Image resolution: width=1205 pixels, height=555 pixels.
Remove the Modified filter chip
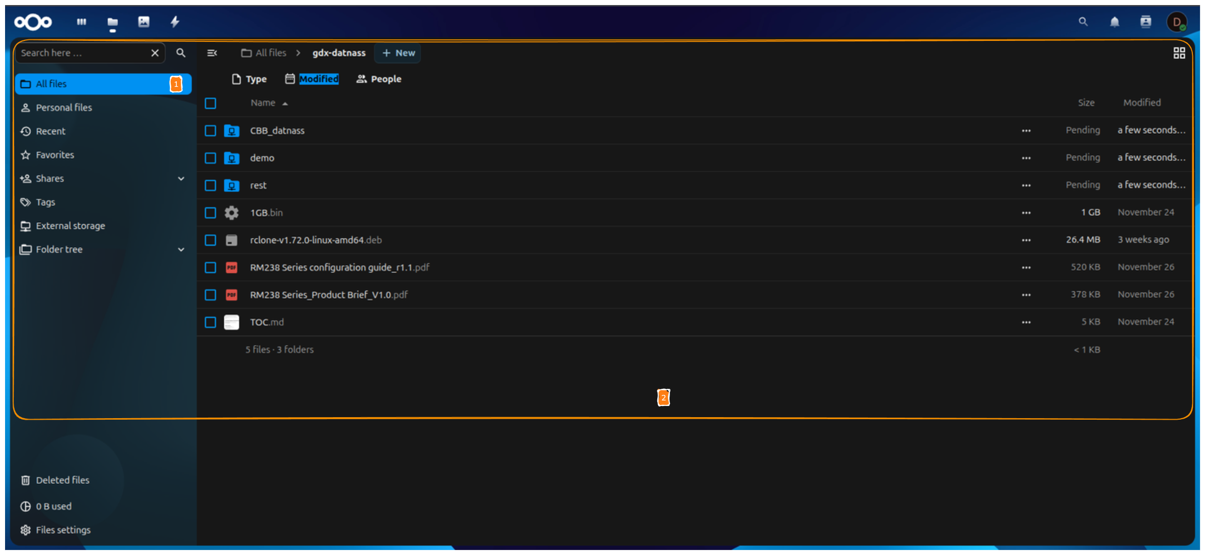pyautogui.click(x=319, y=79)
